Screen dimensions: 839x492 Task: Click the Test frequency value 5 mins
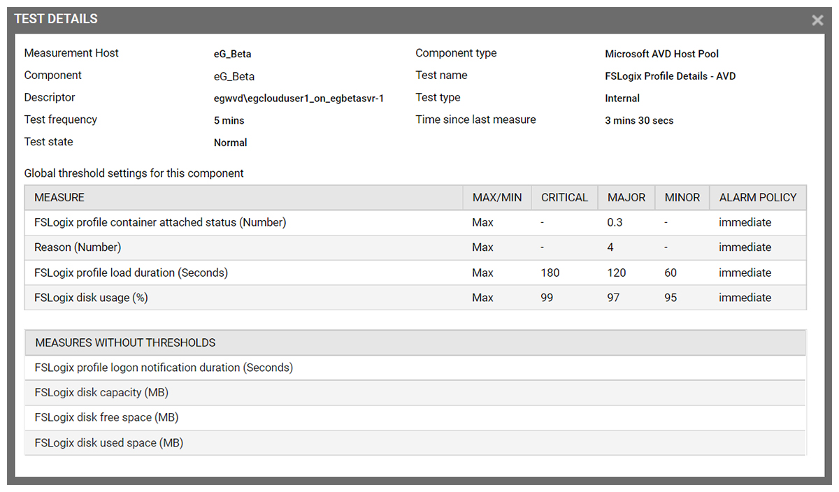pos(229,121)
